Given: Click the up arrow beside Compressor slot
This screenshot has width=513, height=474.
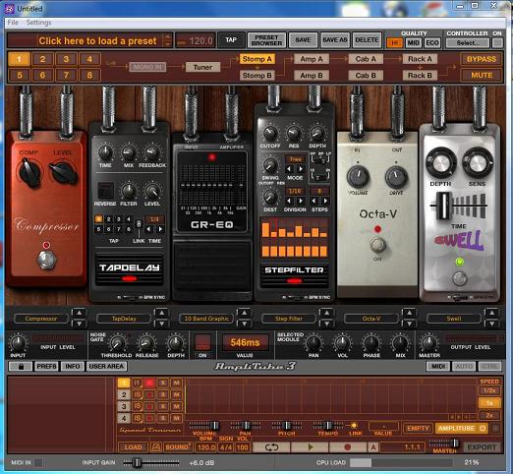Looking at the screenshot, I should [79, 313].
